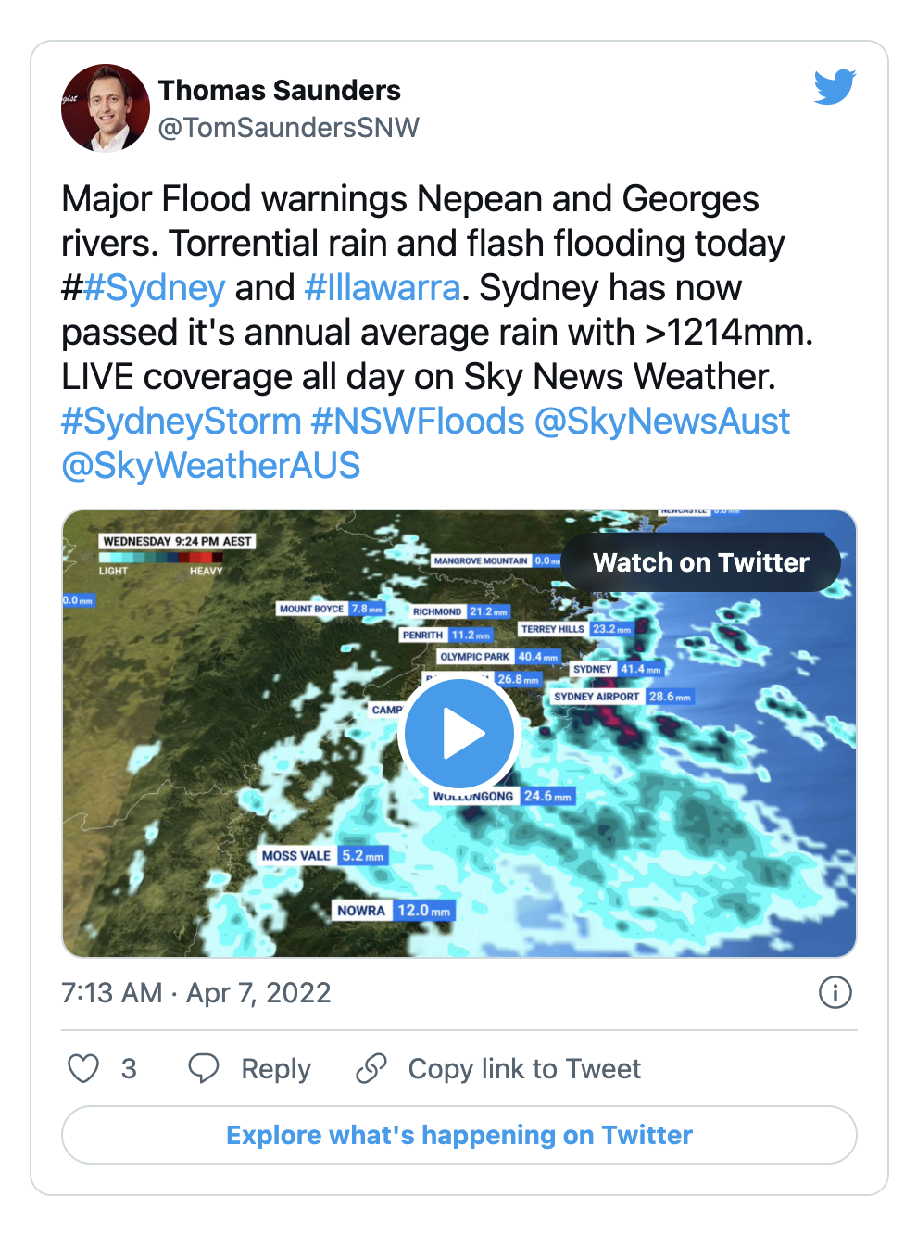Click the chain link copy icon
This screenshot has width=917, height=1234.
[371, 1068]
